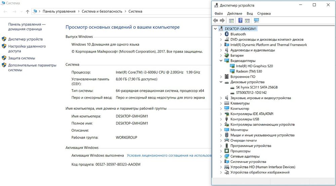Click the Сетевые адаптеры category icon
The height and width of the screenshot is (186, 336).
point(227,156)
